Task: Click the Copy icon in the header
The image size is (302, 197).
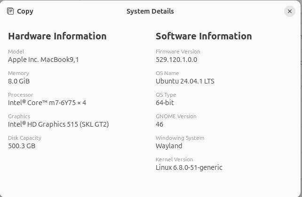Action: click(10, 11)
